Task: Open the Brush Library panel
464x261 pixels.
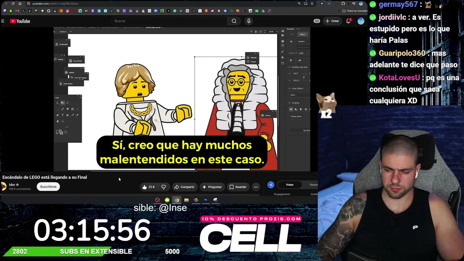Action: [x=67, y=84]
